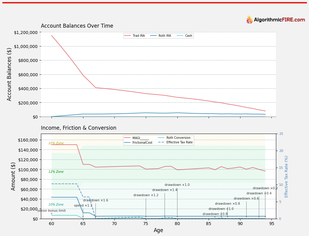The width and height of the screenshot is (309, 236).
Task: Click the AlgorithmicFIRE flame logo icon
Action: pos(250,20)
